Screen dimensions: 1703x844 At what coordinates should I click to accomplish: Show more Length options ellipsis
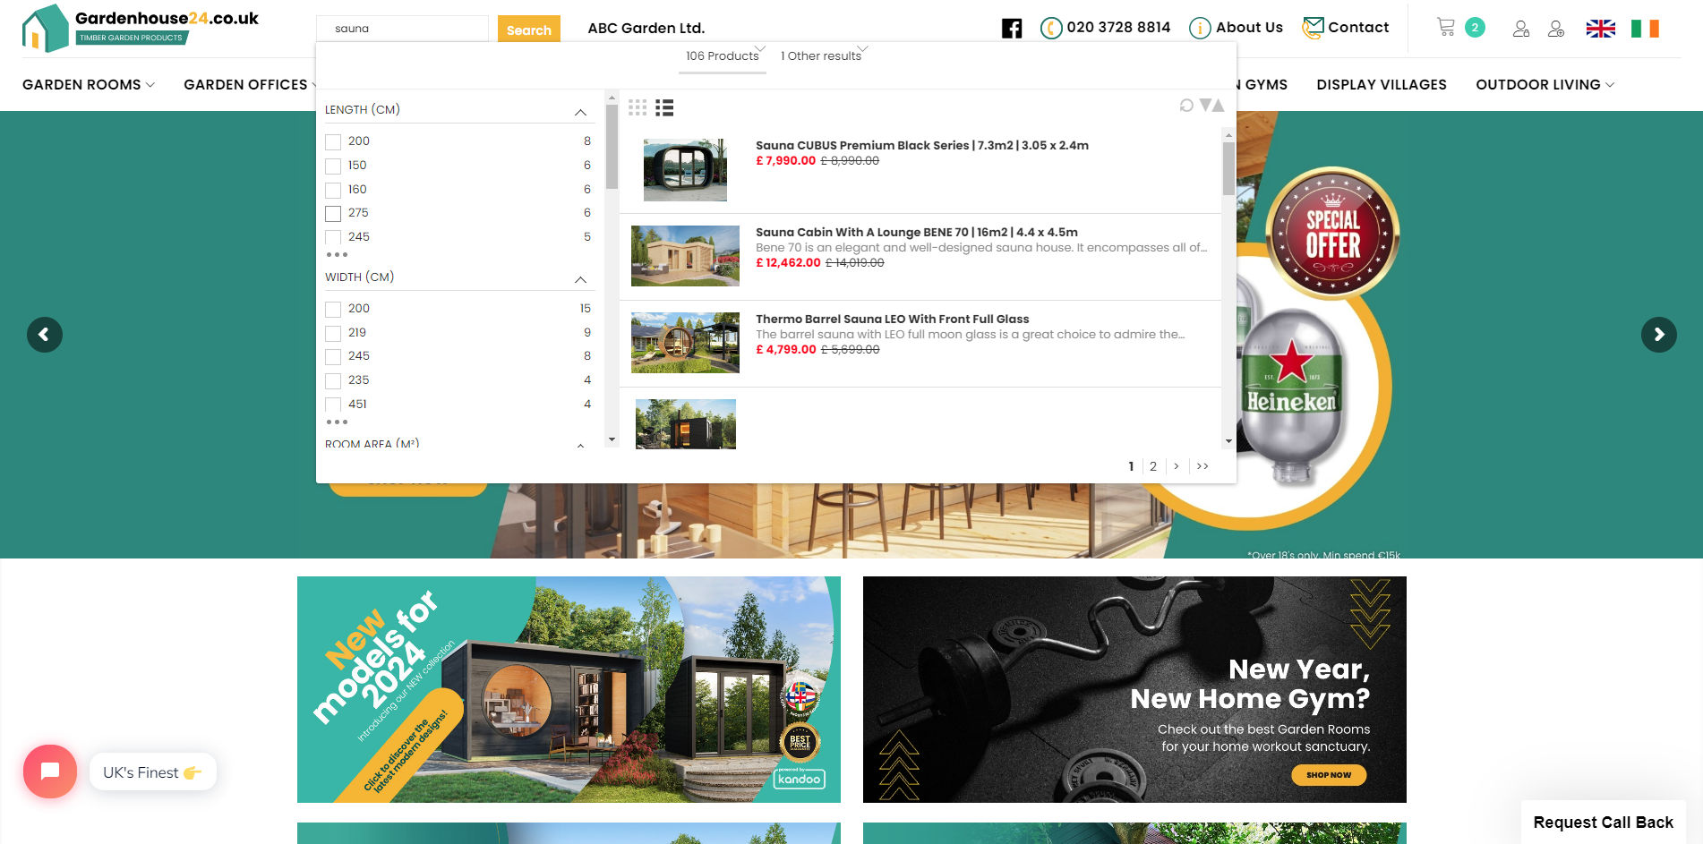point(337,255)
